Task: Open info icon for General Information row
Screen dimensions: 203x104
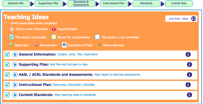Action: [x=188, y=55]
